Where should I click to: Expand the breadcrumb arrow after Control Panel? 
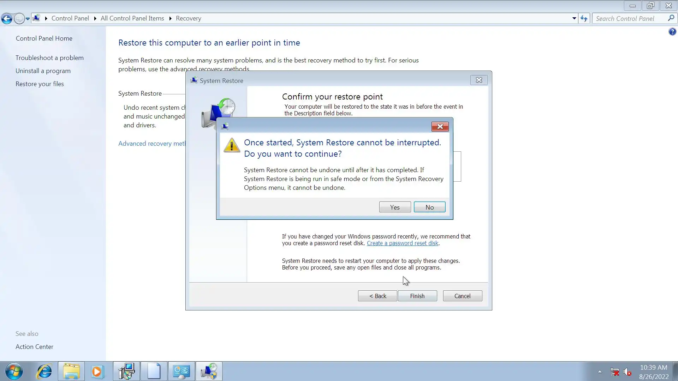click(x=95, y=18)
